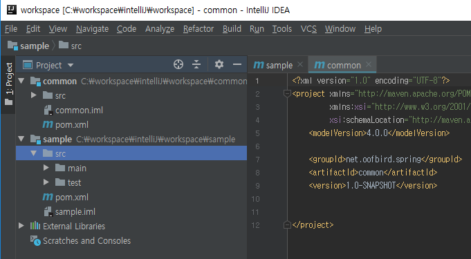Close the sample editor tab
The width and height of the screenshot is (471, 259).
click(299, 64)
